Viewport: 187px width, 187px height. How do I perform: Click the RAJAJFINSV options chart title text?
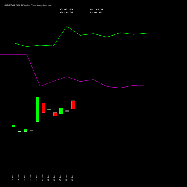(x=28, y=6)
